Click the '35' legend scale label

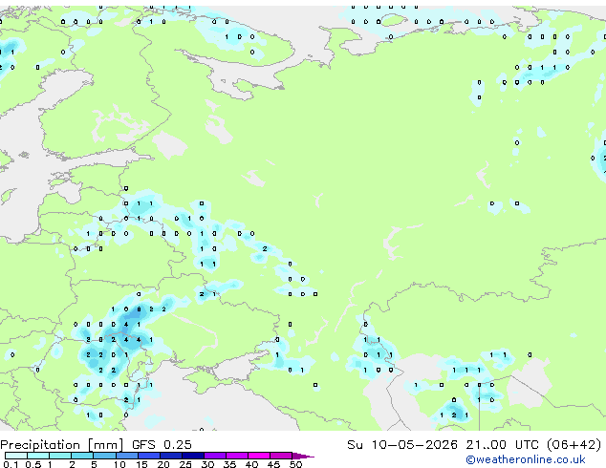coord(229,464)
